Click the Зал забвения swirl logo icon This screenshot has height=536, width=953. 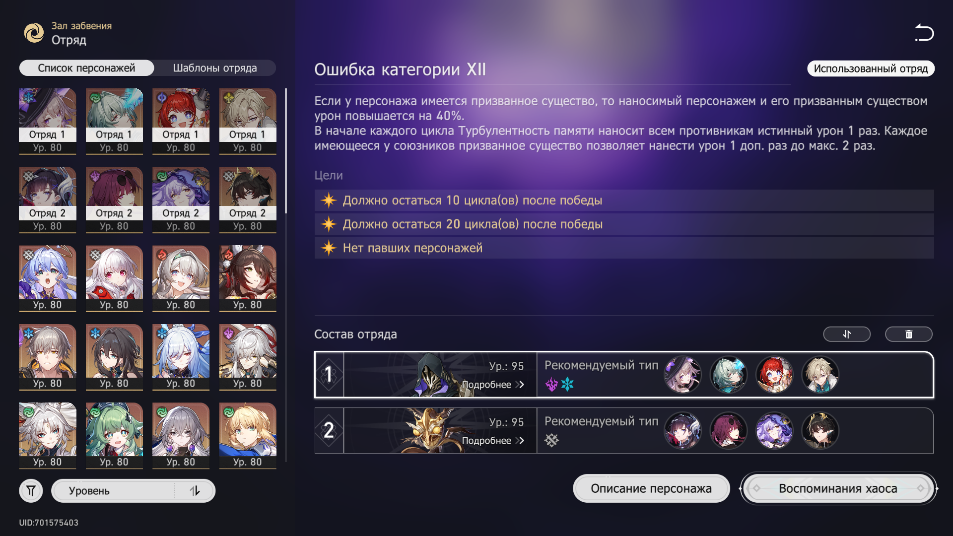(34, 33)
